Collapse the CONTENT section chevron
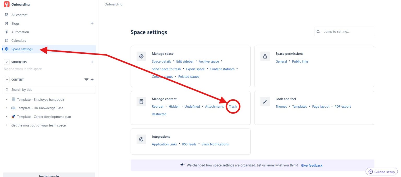The image size is (401, 177). pos(7,80)
